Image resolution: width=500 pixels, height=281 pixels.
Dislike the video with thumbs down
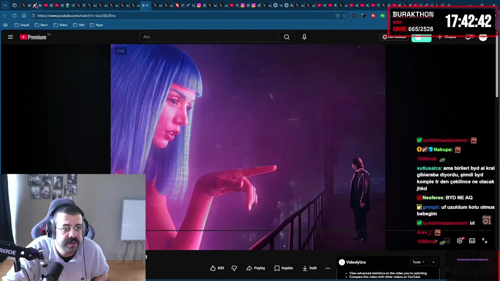pyautogui.click(x=234, y=268)
